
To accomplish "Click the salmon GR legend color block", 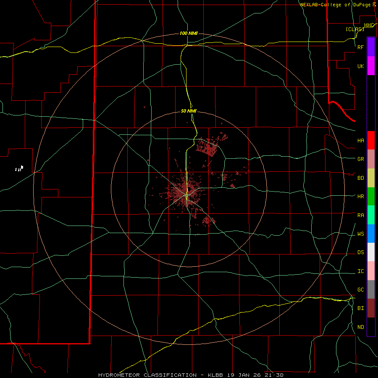I will click(x=371, y=159).
